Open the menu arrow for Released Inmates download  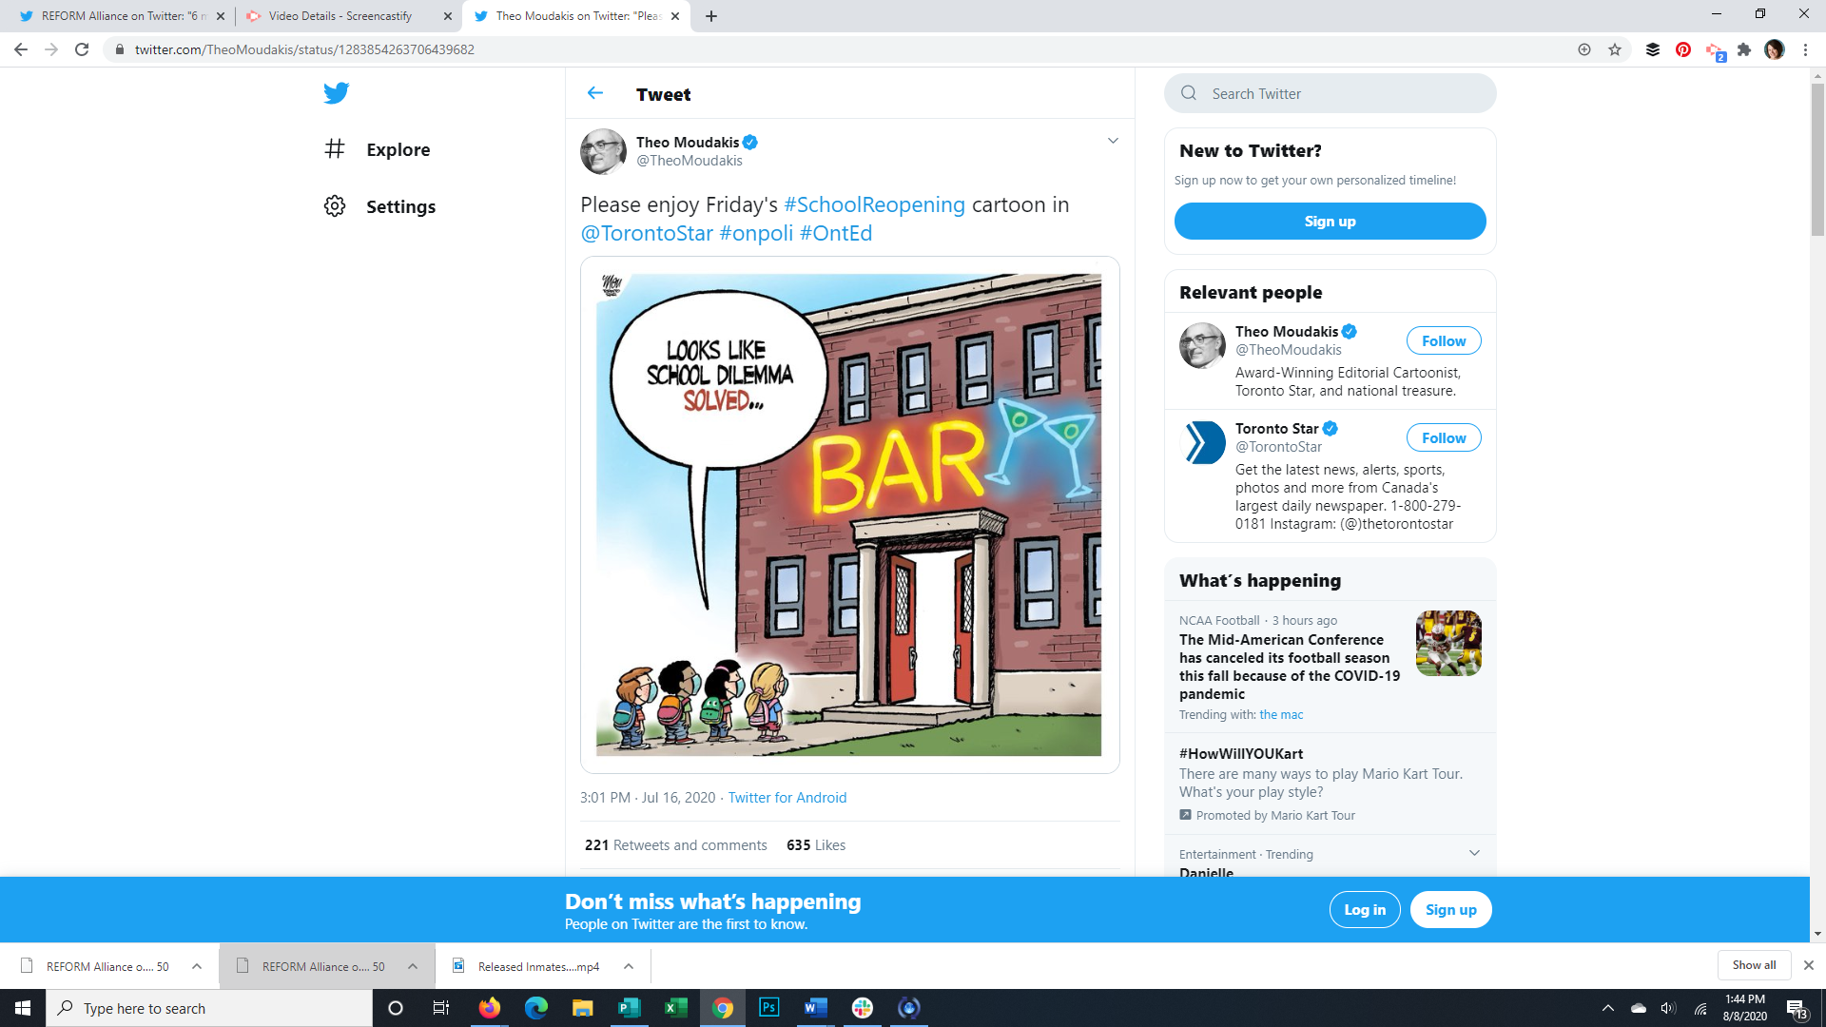(x=629, y=966)
